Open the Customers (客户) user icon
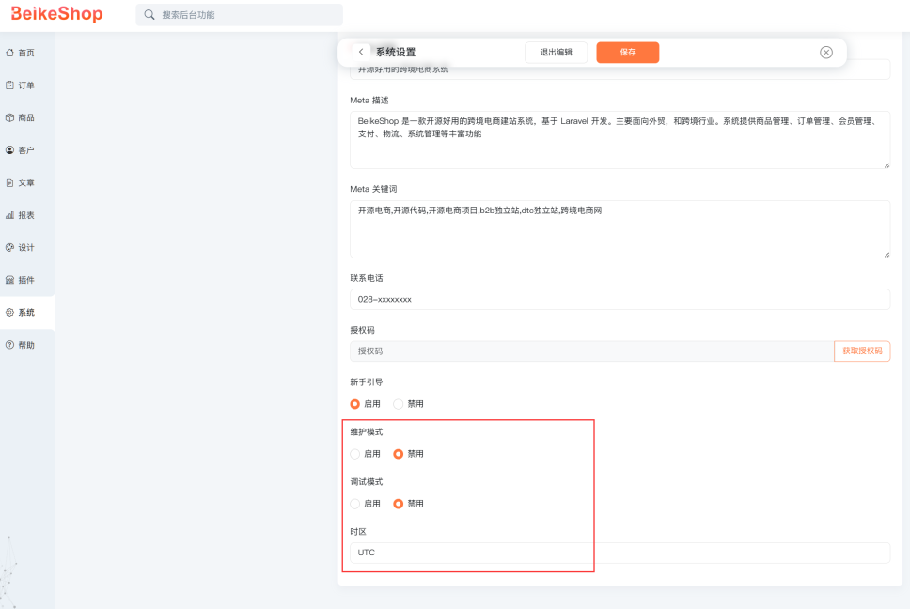 [9, 150]
